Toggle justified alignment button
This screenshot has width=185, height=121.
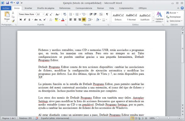(84, 20)
